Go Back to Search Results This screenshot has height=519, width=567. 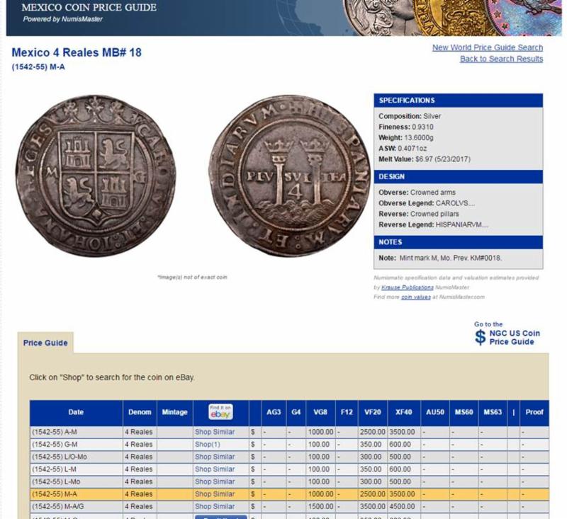tap(501, 59)
